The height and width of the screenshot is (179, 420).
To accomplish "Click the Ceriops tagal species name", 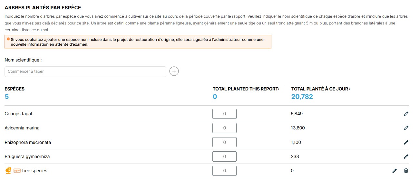I will tap(18, 114).
